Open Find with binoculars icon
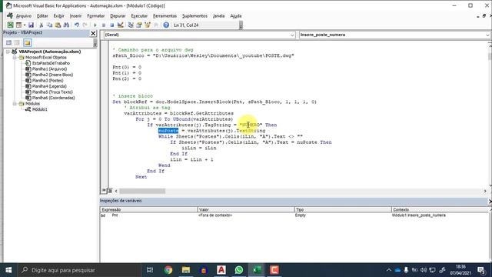492x277 pixels. point(66,25)
